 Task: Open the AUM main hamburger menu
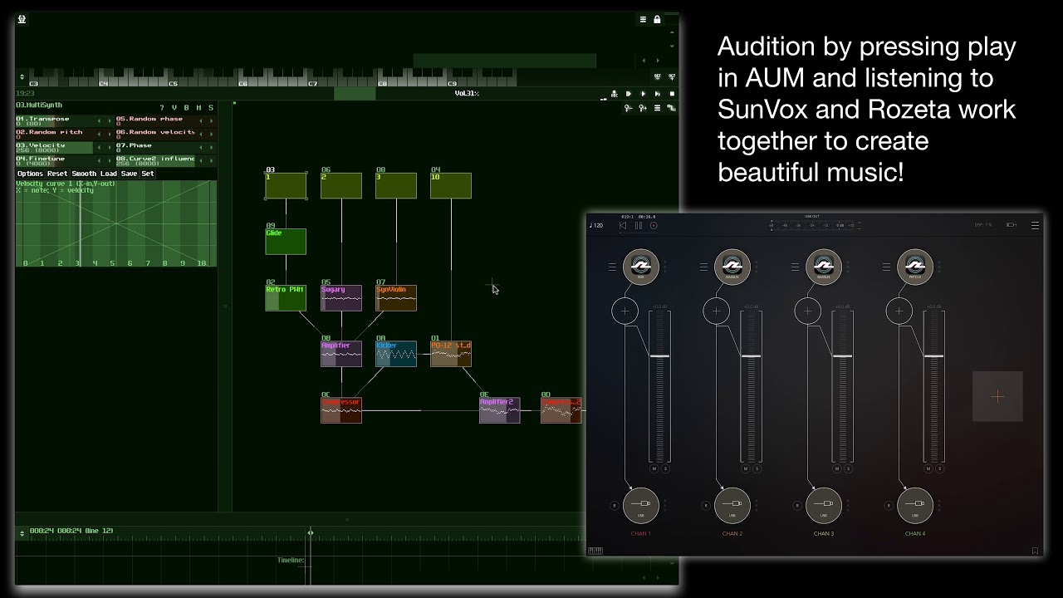pyautogui.click(x=1035, y=225)
